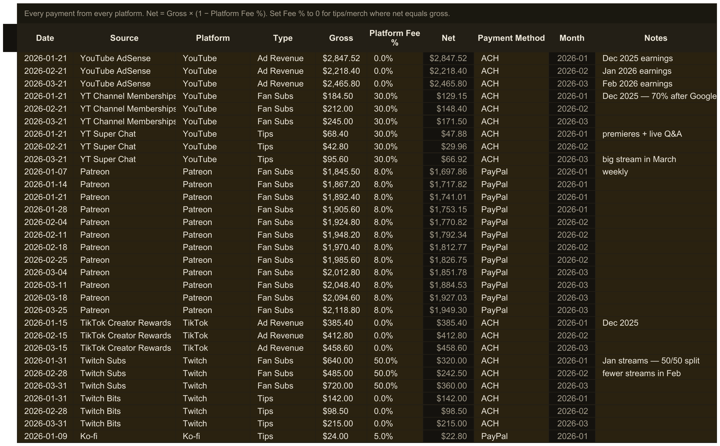Image resolution: width=720 pixels, height=446 pixels.
Task: Select the date cell 2026-01-28
Action: point(45,210)
